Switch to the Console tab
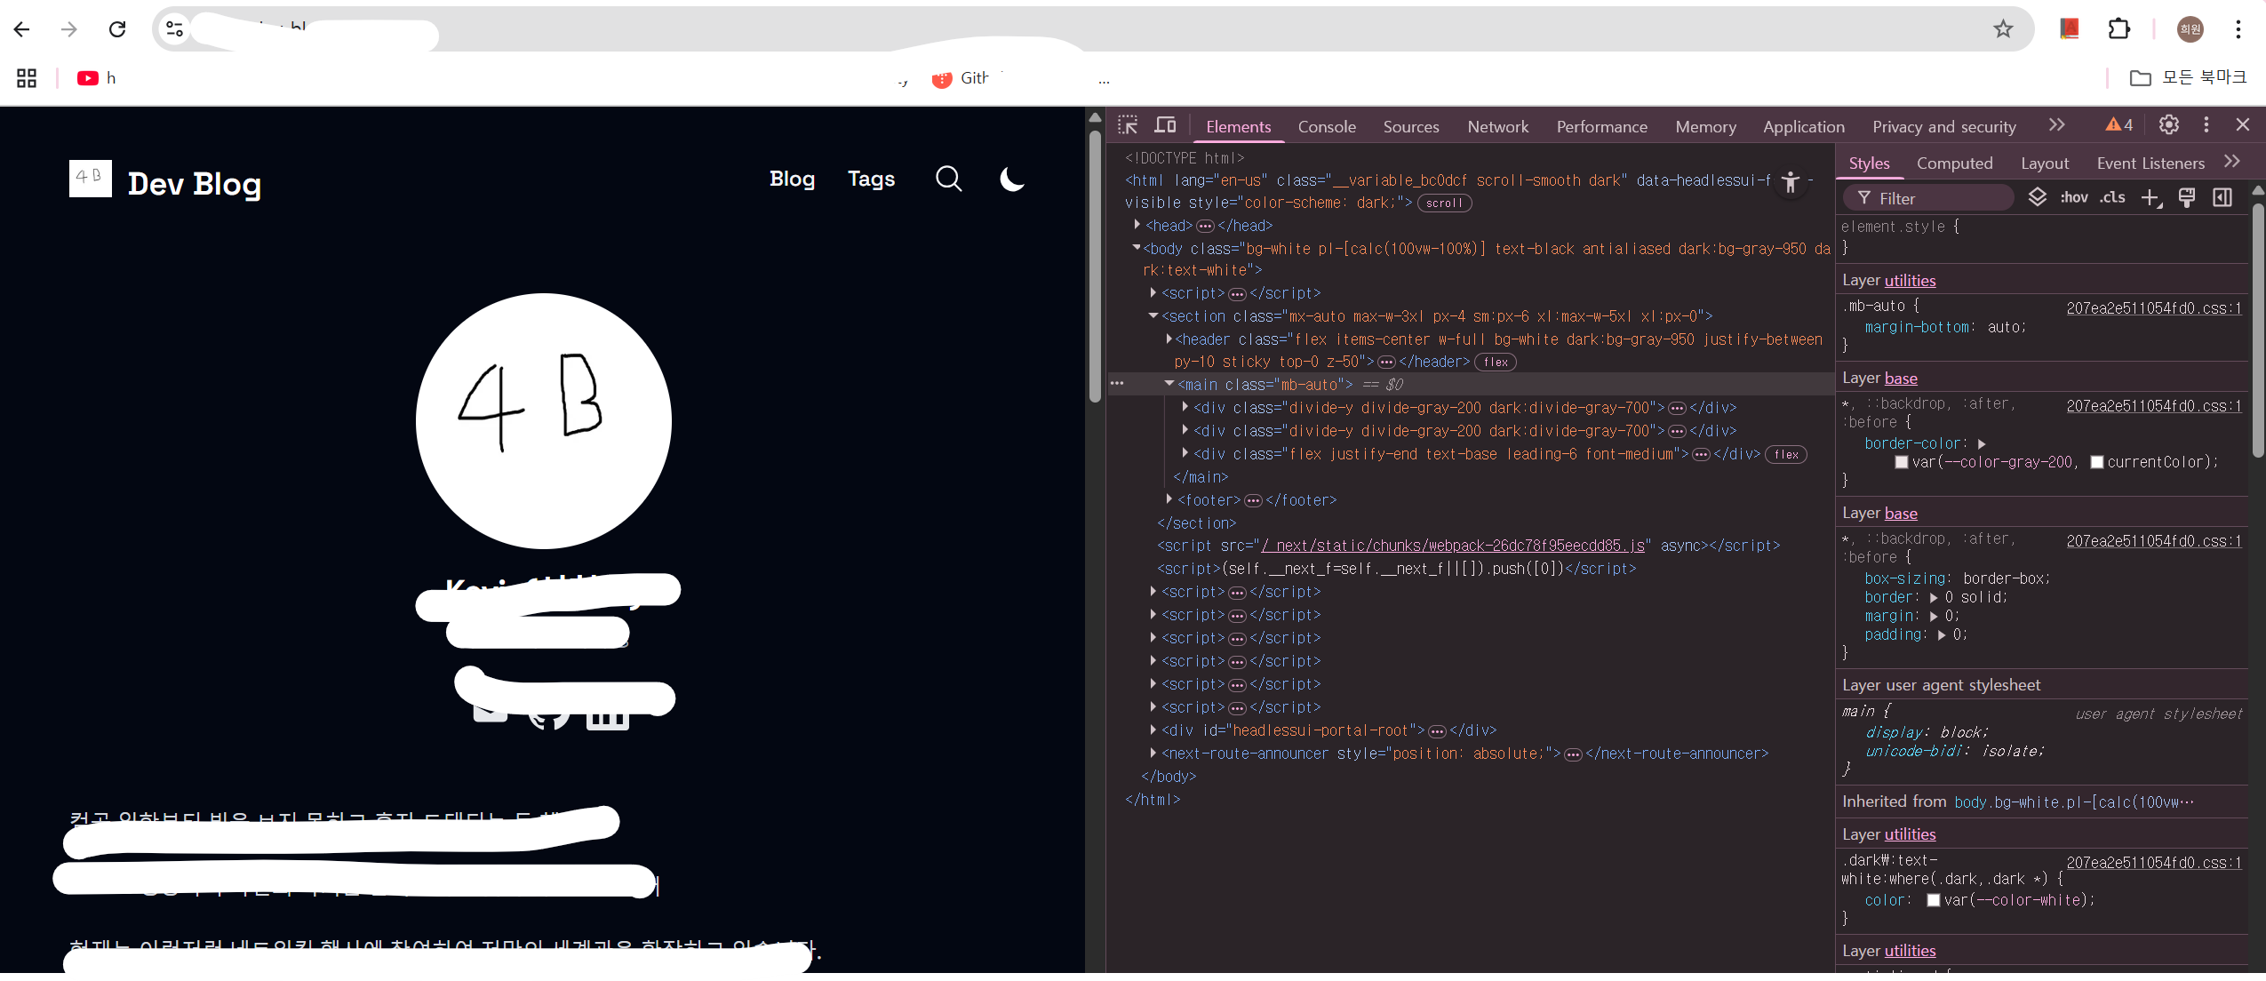Viewport: 2266px width, 981px height. coord(1327,127)
